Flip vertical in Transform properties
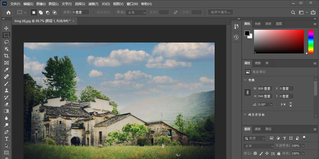319x159 pixels. (291, 104)
